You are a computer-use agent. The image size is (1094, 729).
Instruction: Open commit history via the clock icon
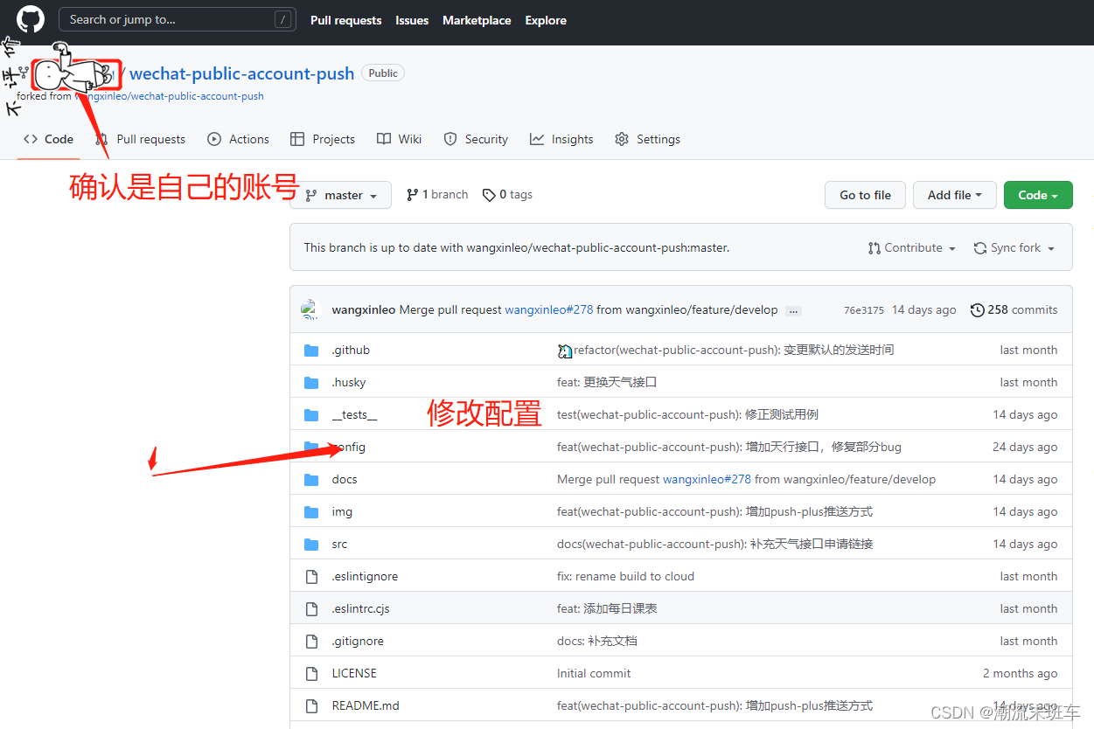tap(977, 309)
